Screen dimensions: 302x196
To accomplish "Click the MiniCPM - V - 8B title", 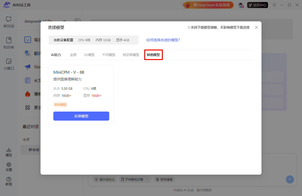I will [x=69, y=72].
